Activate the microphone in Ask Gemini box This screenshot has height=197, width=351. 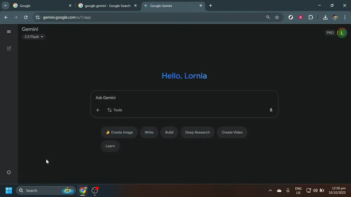pos(271,110)
